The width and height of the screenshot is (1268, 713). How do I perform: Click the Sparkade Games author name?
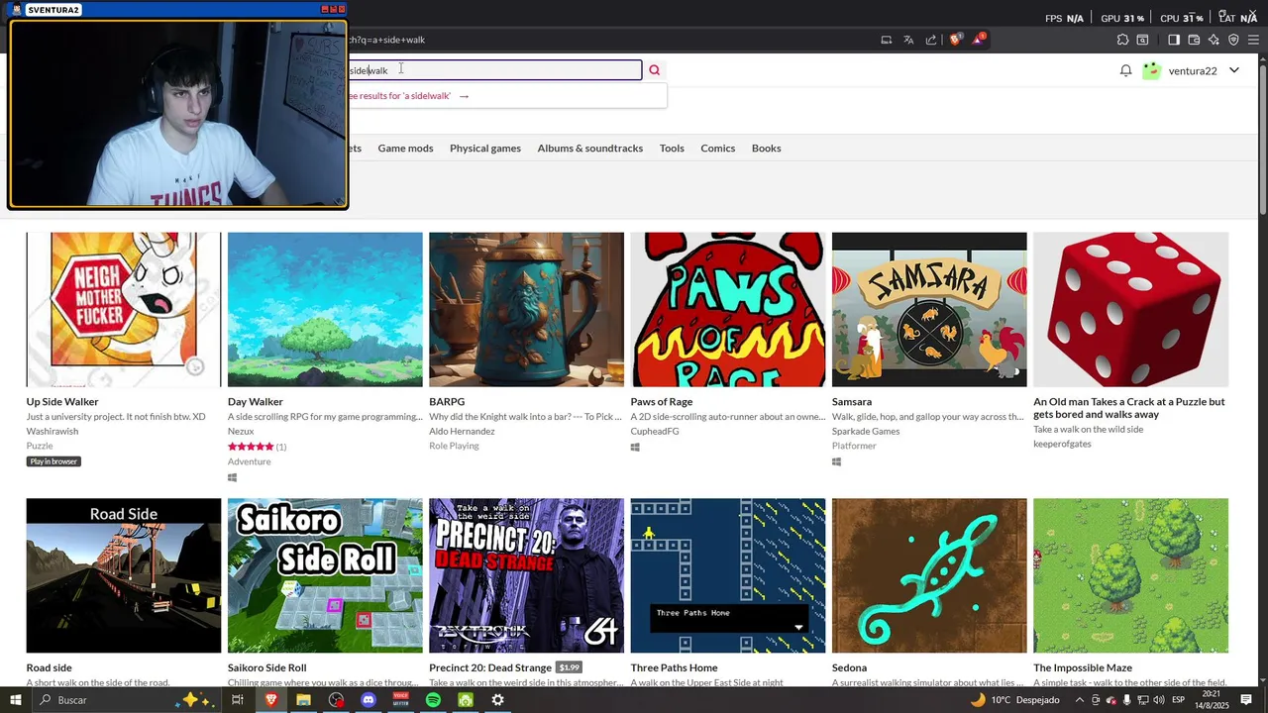pyautogui.click(x=866, y=432)
